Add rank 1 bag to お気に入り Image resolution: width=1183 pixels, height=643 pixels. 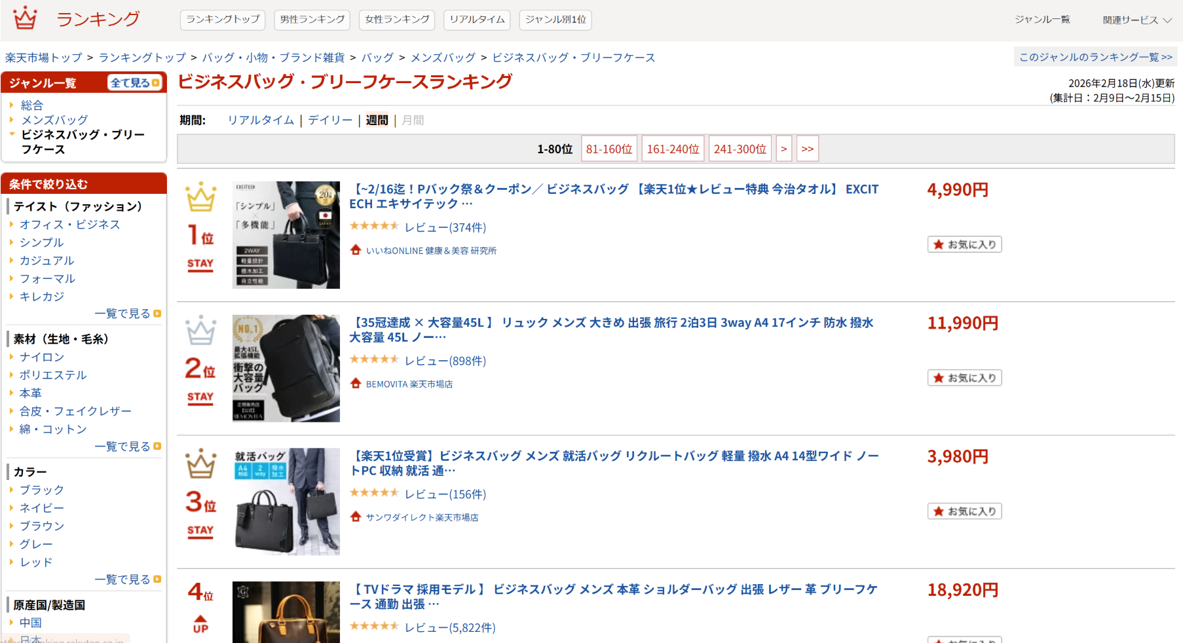coord(965,244)
